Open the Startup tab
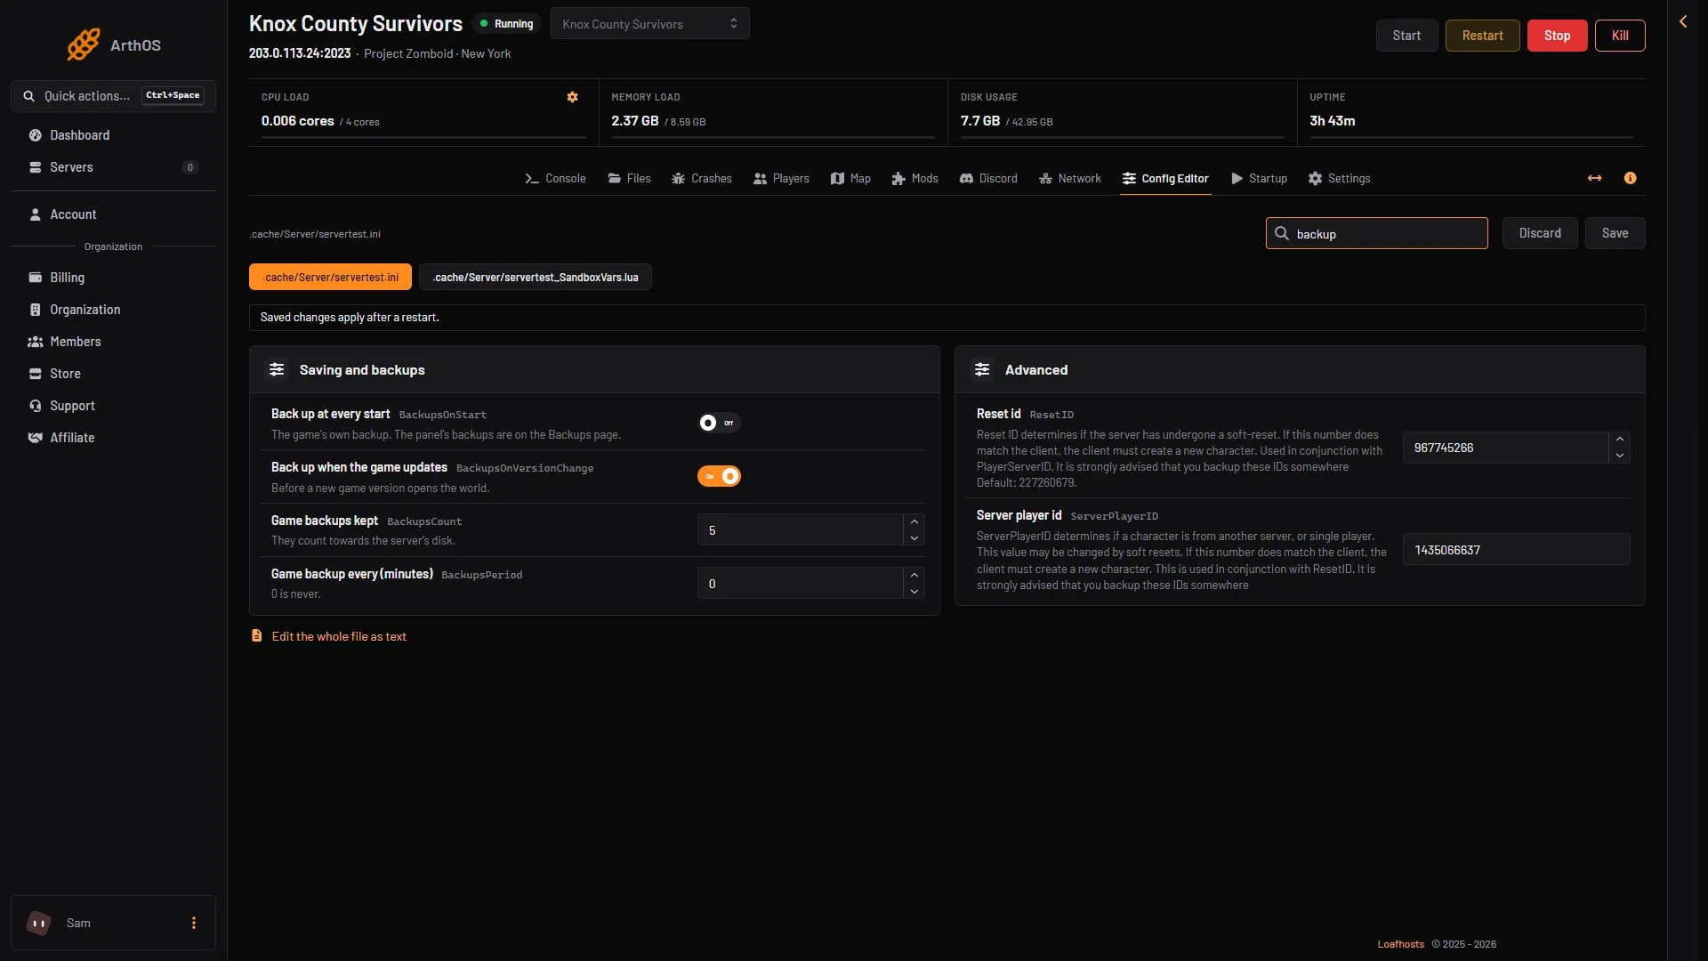This screenshot has width=1708, height=961. pos(1259,178)
